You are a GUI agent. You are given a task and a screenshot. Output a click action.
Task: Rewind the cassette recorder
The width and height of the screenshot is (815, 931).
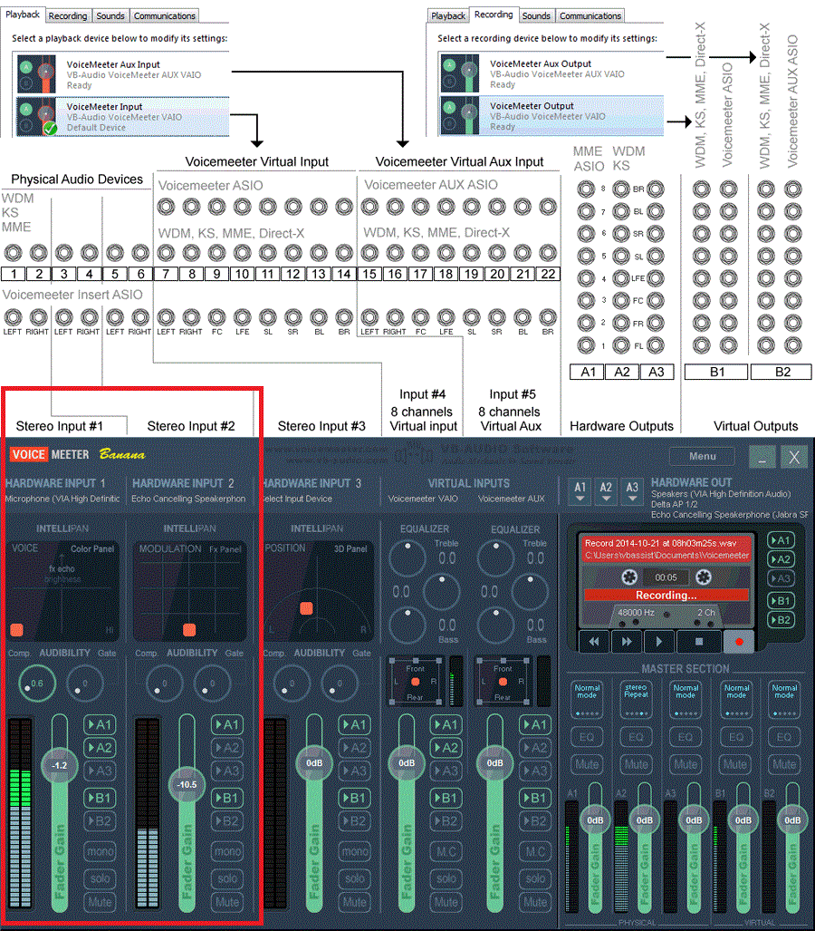coord(594,641)
